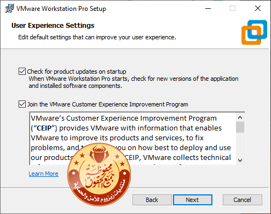Click the CEIP scrollbar thumb
Image resolution: width=271 pixels, height=214 pixels.
240,127
